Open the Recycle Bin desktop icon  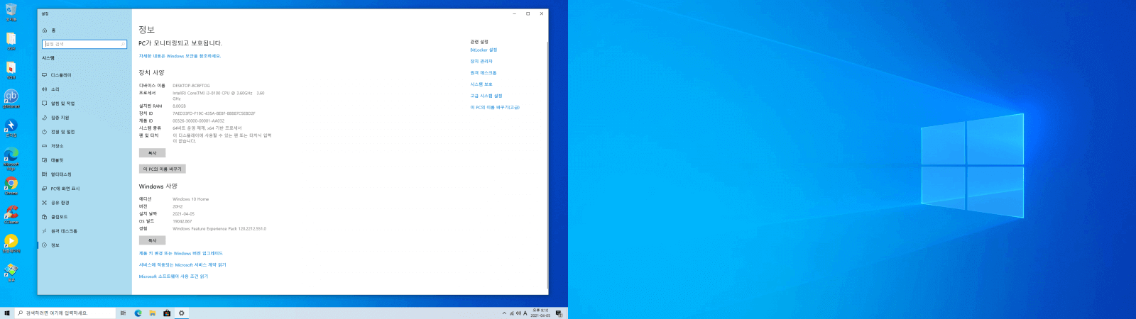[x=11, y=12]
